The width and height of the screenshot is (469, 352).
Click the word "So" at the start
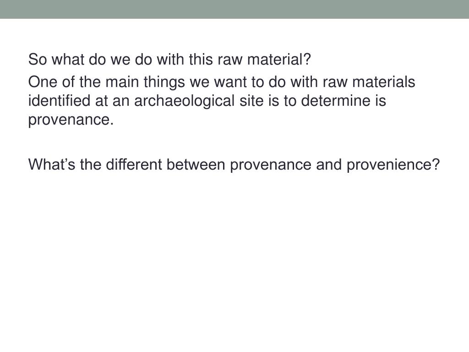tap(38, 59)
